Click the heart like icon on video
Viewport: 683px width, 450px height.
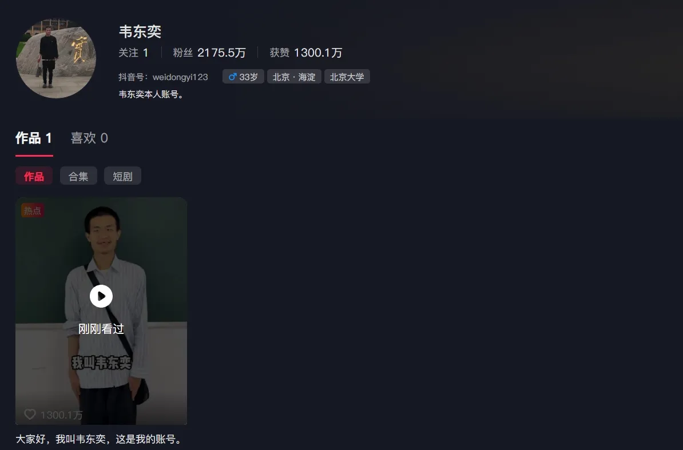(x=30, y=415)
